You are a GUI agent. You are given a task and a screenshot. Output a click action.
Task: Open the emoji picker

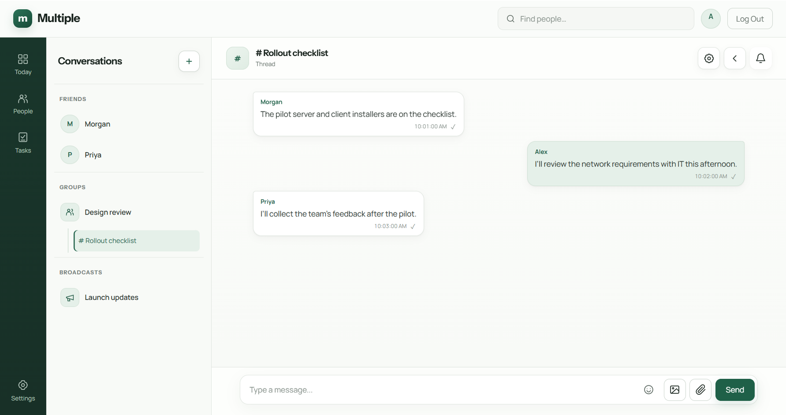648,389
